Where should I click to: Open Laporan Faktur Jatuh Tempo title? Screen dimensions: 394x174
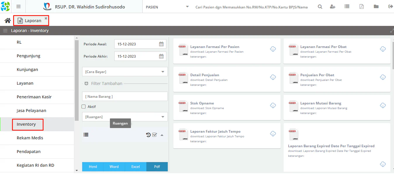(215, 131)
